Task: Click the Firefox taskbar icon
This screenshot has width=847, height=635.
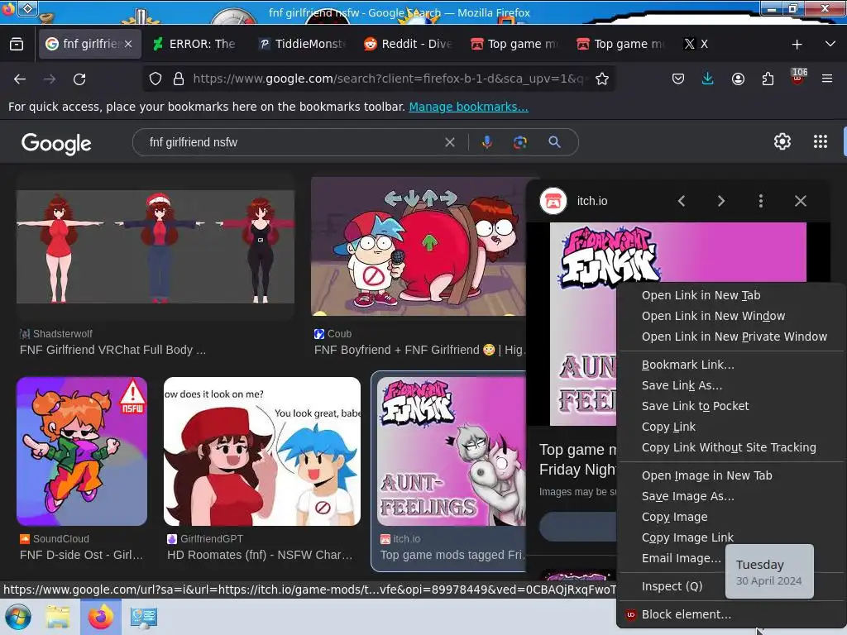Action: coord(100,617)
